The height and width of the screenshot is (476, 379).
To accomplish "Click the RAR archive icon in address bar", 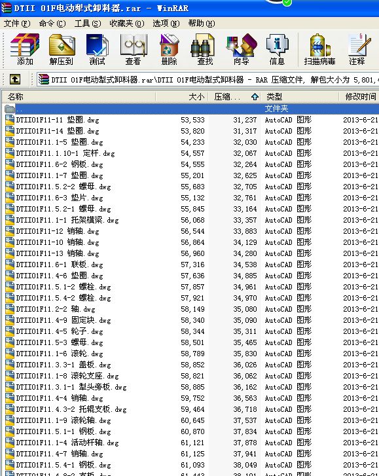I will (43, 79).
